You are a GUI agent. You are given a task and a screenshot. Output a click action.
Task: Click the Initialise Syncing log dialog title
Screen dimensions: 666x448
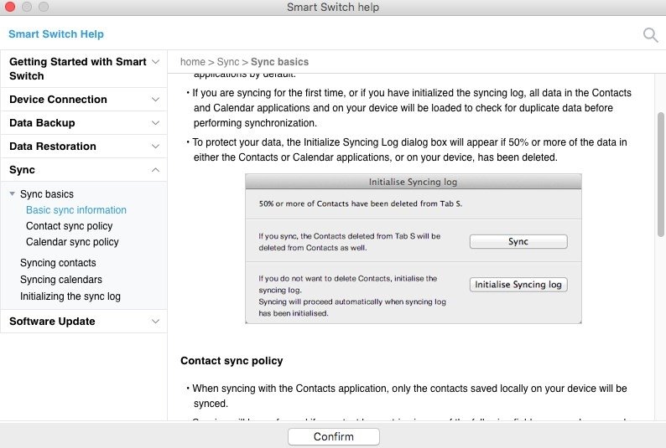(413, 182)
